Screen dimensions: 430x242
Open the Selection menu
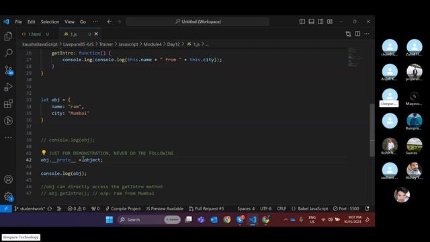[50, 22]
